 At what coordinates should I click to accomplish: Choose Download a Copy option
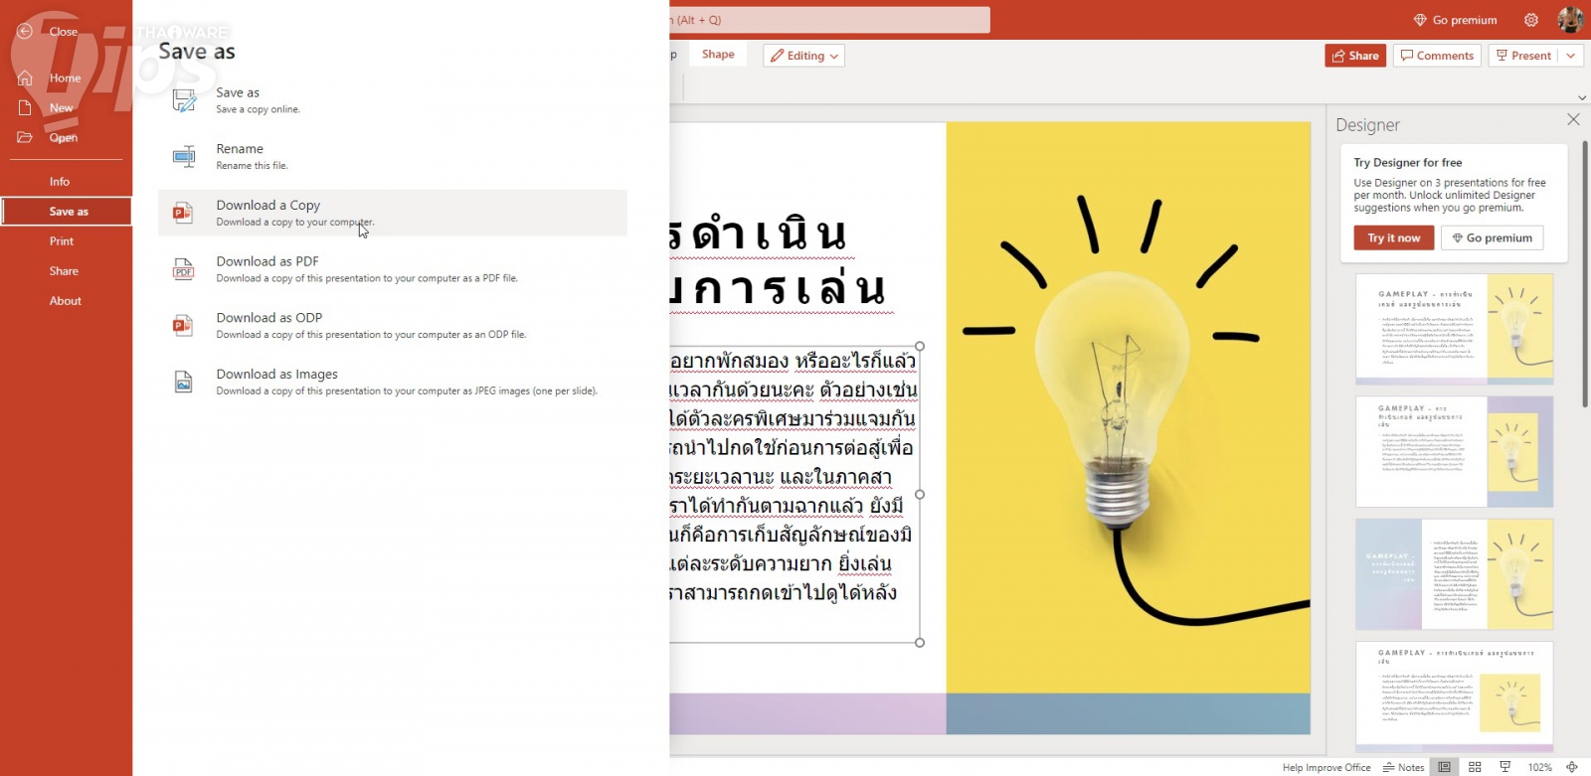coord(393,213)
